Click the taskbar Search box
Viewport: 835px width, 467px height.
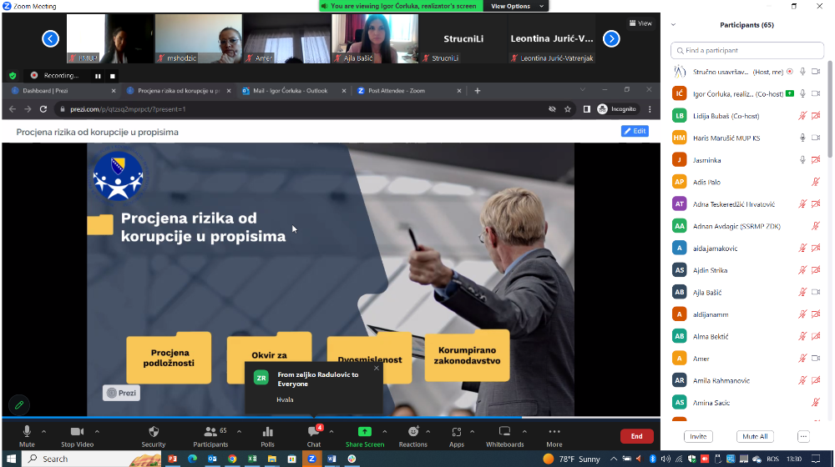click(x=92, y=459)
